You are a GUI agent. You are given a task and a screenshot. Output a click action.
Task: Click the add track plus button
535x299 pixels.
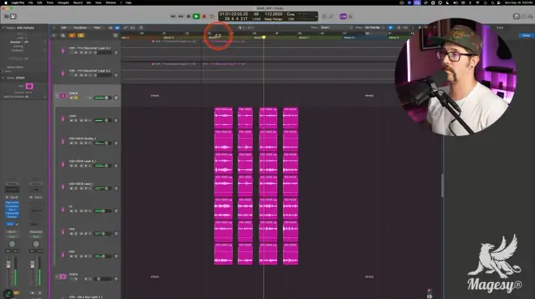(54, 36)
